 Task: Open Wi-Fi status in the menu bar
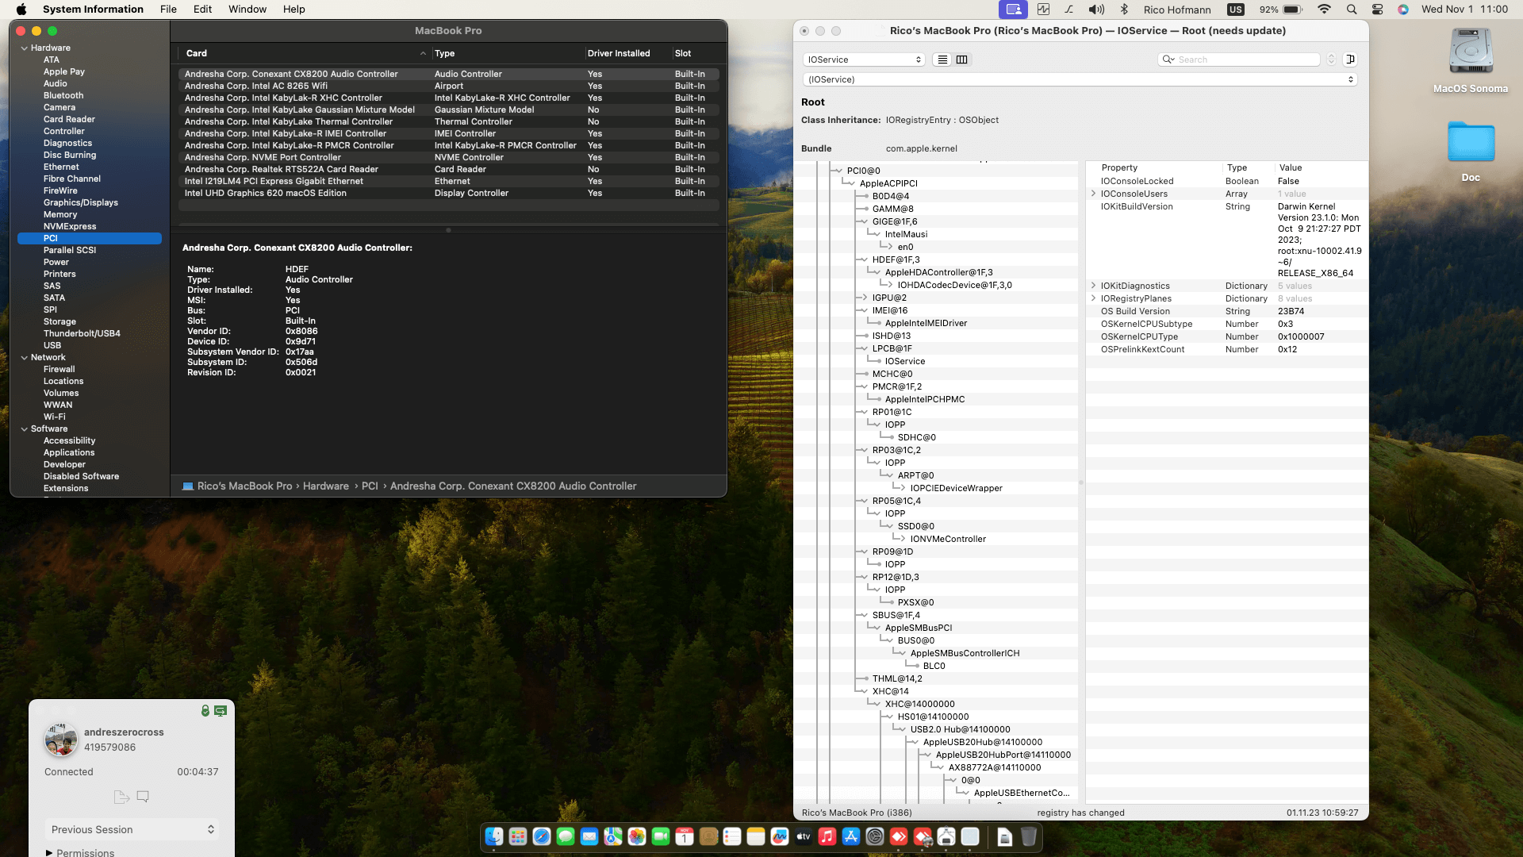coord(1324,10)
